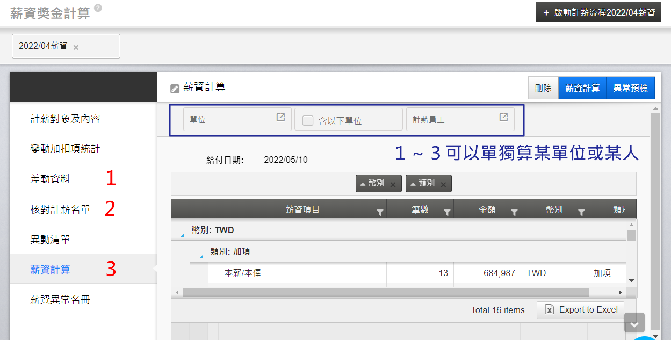Go to 差勤資料 in the sidebar
This screenshot has height=340, width=671.
[50, 179]
